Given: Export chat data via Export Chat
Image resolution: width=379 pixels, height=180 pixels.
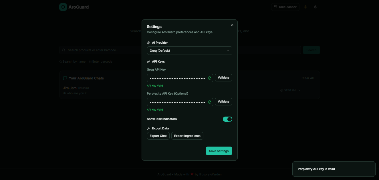Looking at the screenshot, I should click(x=158, y=136).
